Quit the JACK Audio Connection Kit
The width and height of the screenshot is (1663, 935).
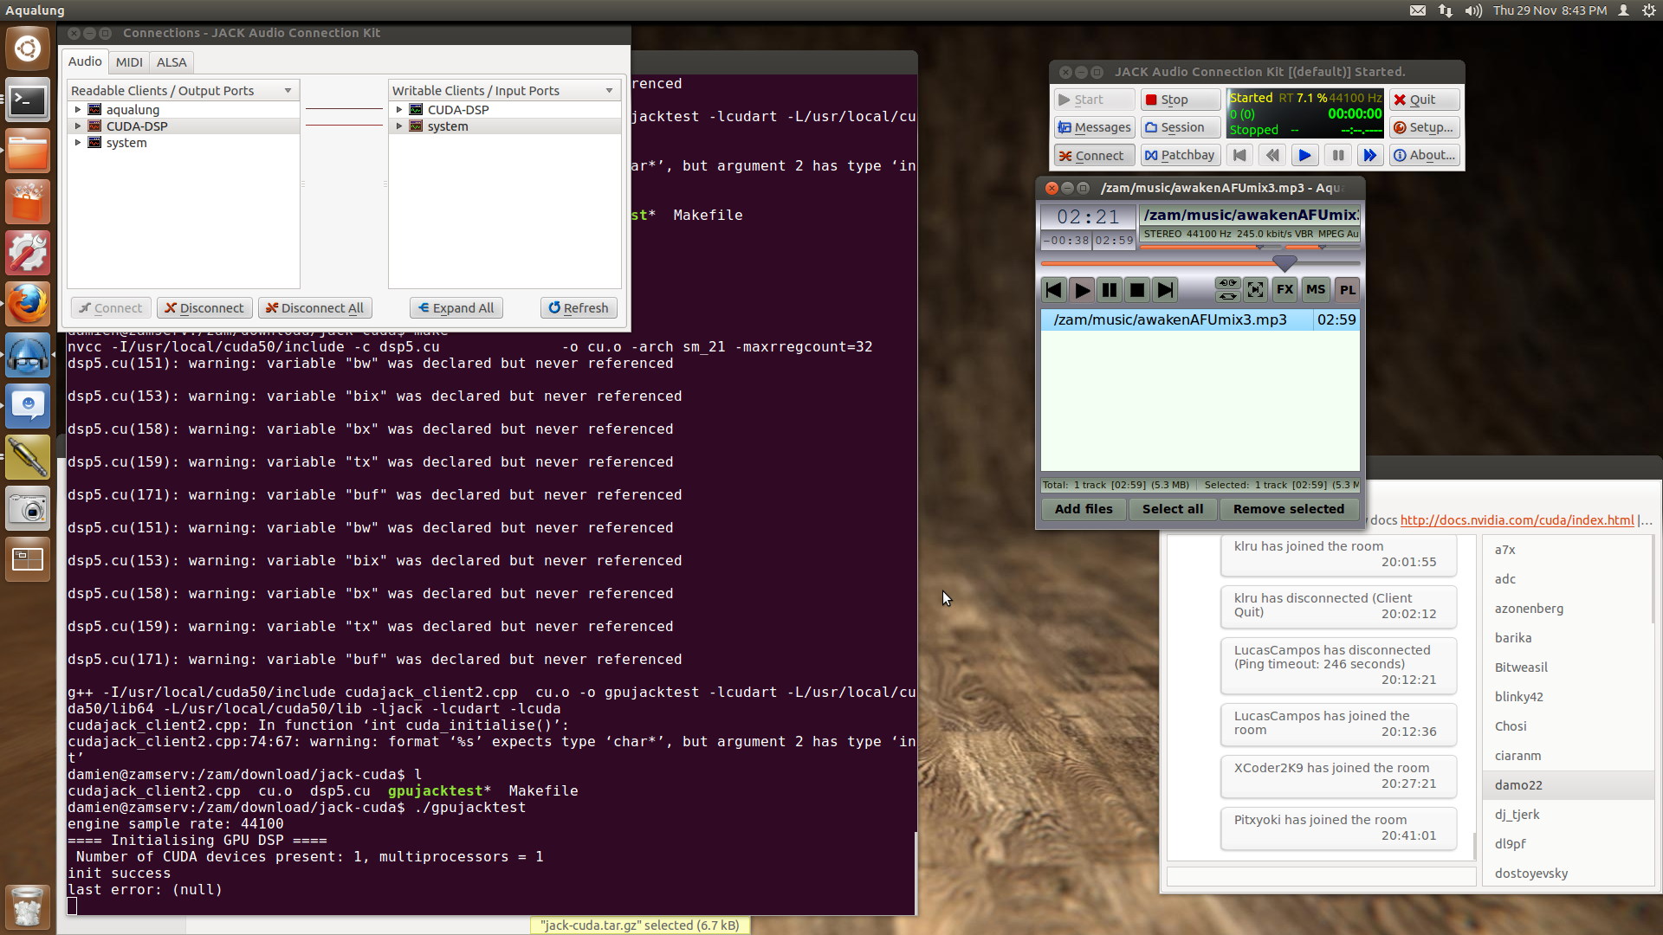[x=1424, y=100]
